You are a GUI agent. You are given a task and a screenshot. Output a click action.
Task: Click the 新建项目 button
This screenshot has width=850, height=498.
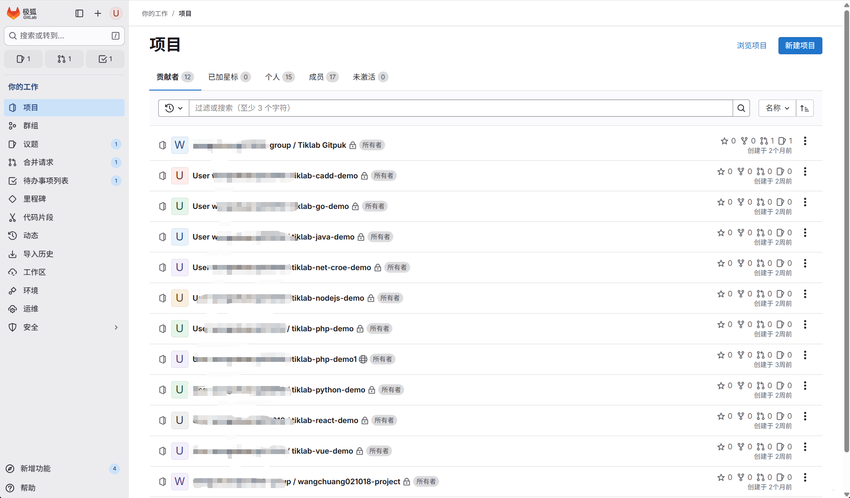point(800,46)
